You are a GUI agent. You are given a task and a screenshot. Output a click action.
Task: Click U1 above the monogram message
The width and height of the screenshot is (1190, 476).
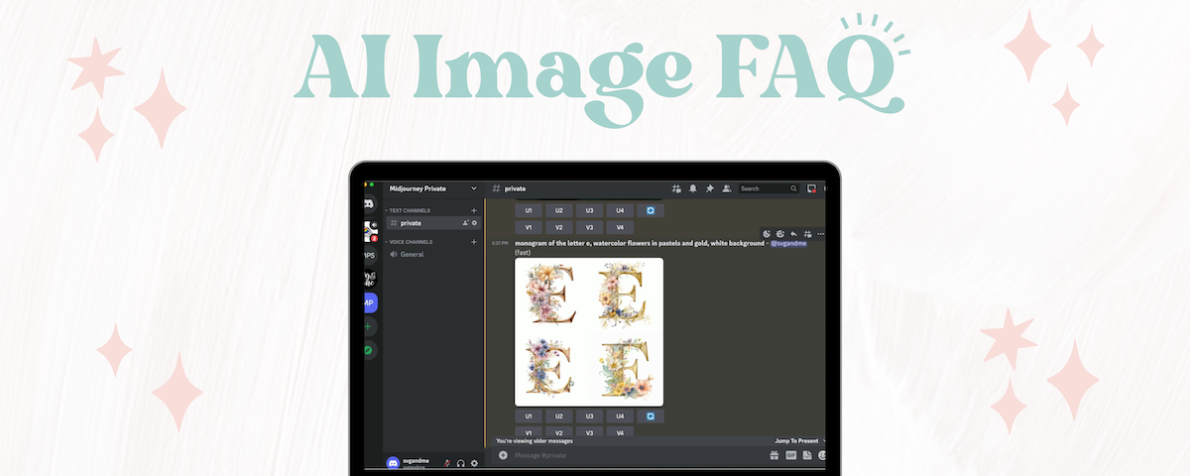529,210
